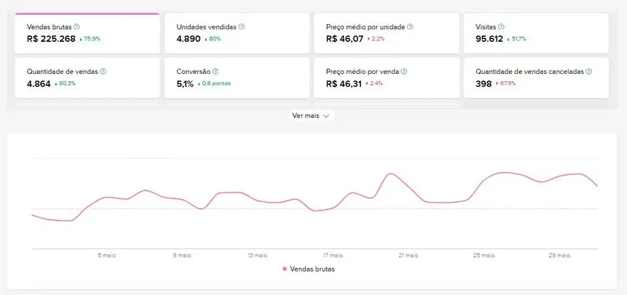Open help icon next to Vendas brutas
This screenshot has height=295, width=627.
pos(77,27)
